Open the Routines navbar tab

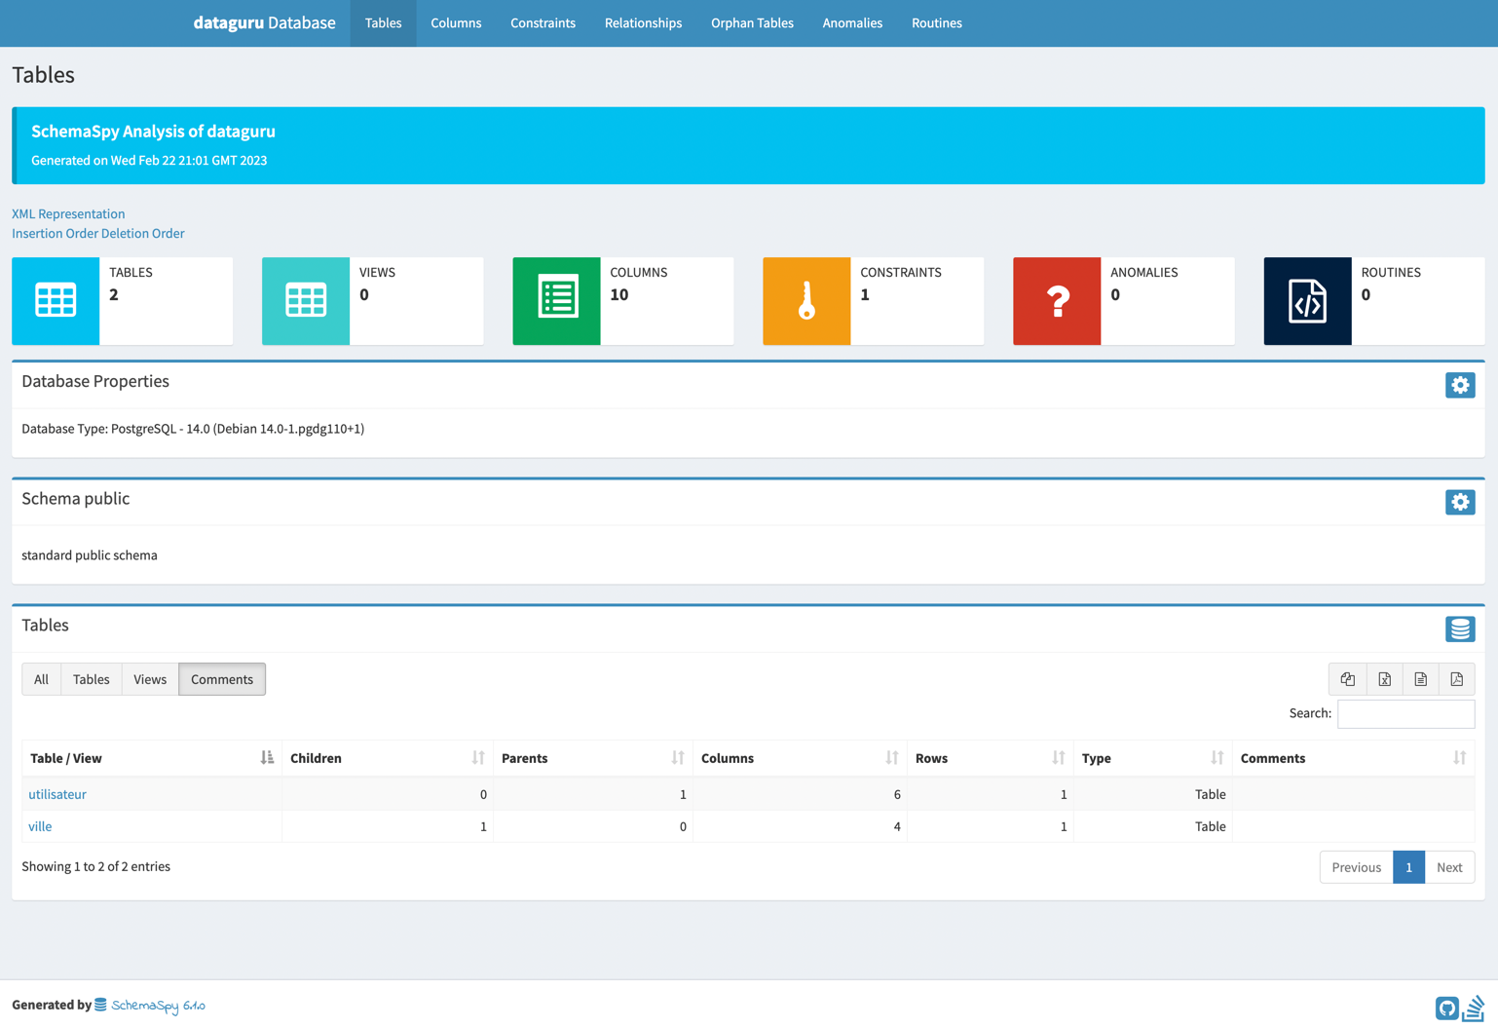pyautogui.click(x=937, y=23)
